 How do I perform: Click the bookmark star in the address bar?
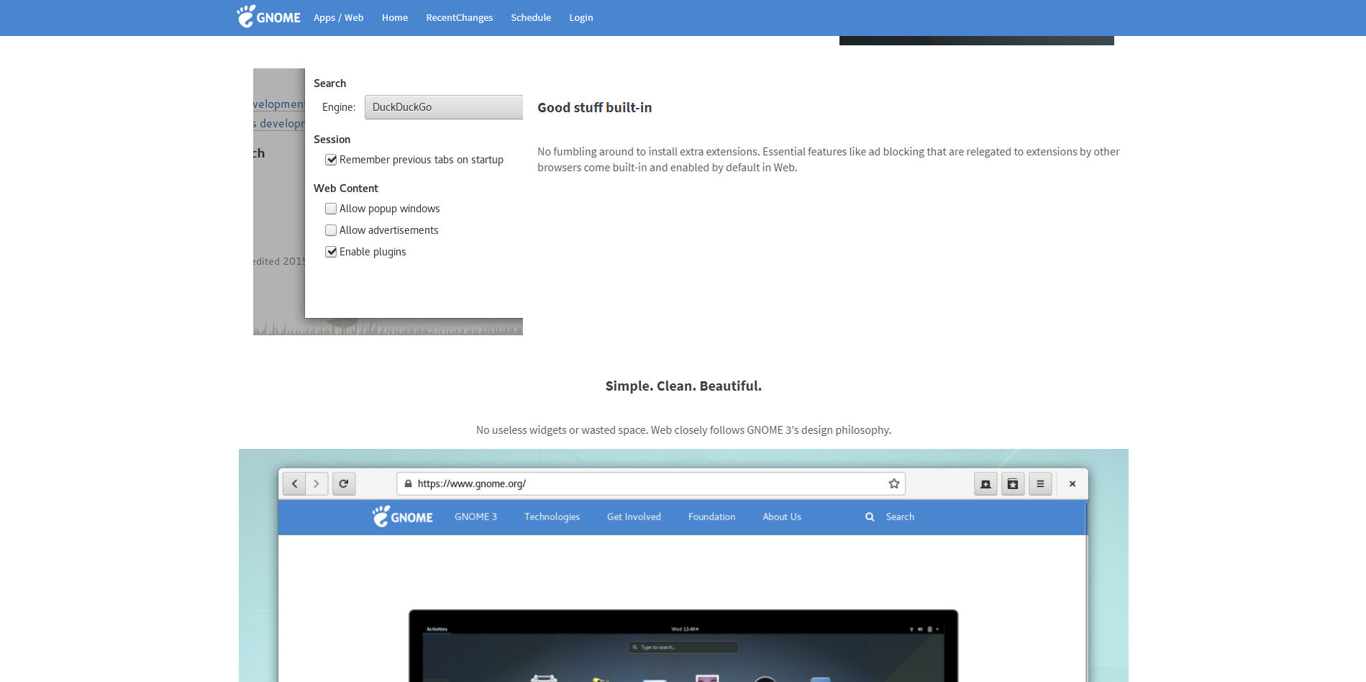894,483
